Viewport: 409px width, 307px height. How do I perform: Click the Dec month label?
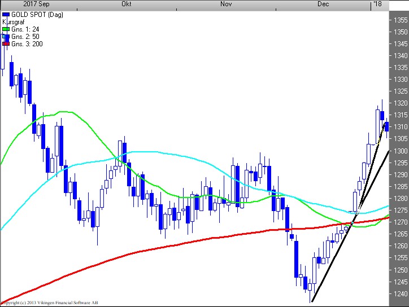[x=323, y=4]
